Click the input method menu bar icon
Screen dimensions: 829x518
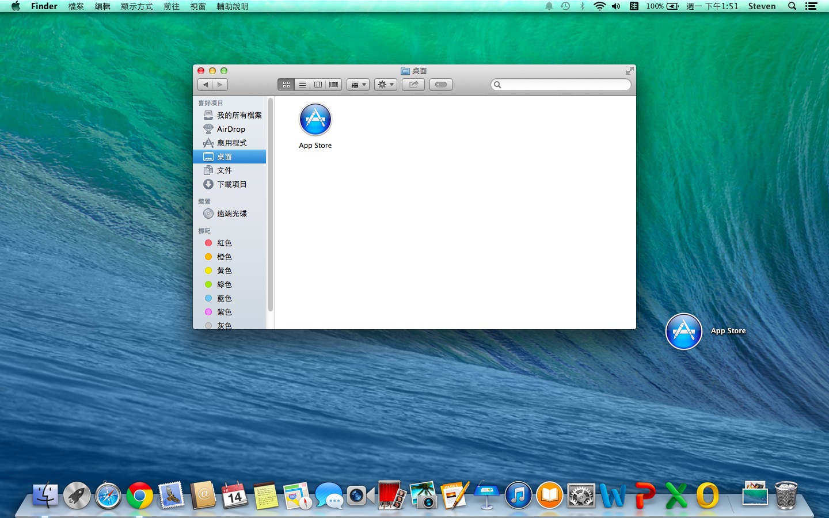click(x=634, y=6)
